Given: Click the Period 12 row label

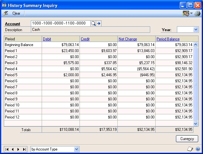Looking at the screenshot, I should pyautogui.click(x=12, y=117).
